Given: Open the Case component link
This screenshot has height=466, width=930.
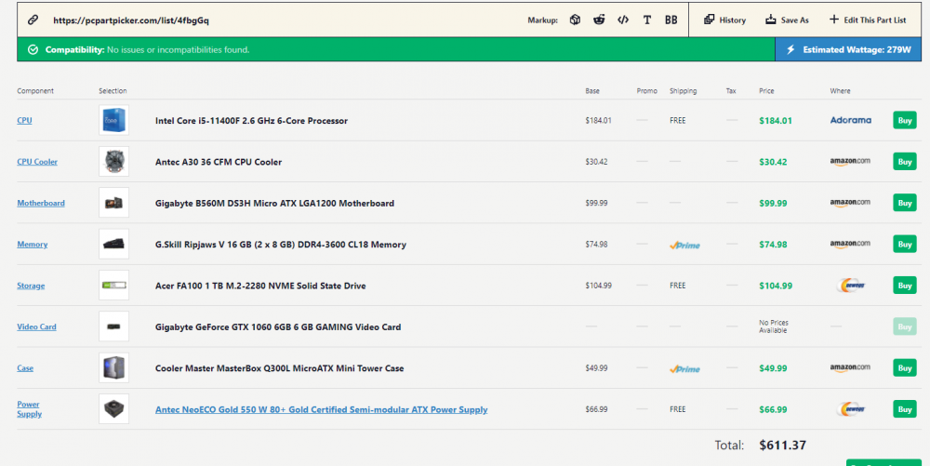Looking at the screenshot, I should [x=25, y=368].
